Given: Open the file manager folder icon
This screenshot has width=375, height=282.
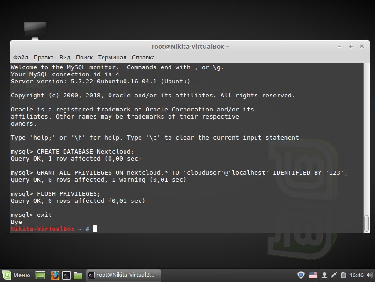Looking at the screenshot, I should coord(78,275).
